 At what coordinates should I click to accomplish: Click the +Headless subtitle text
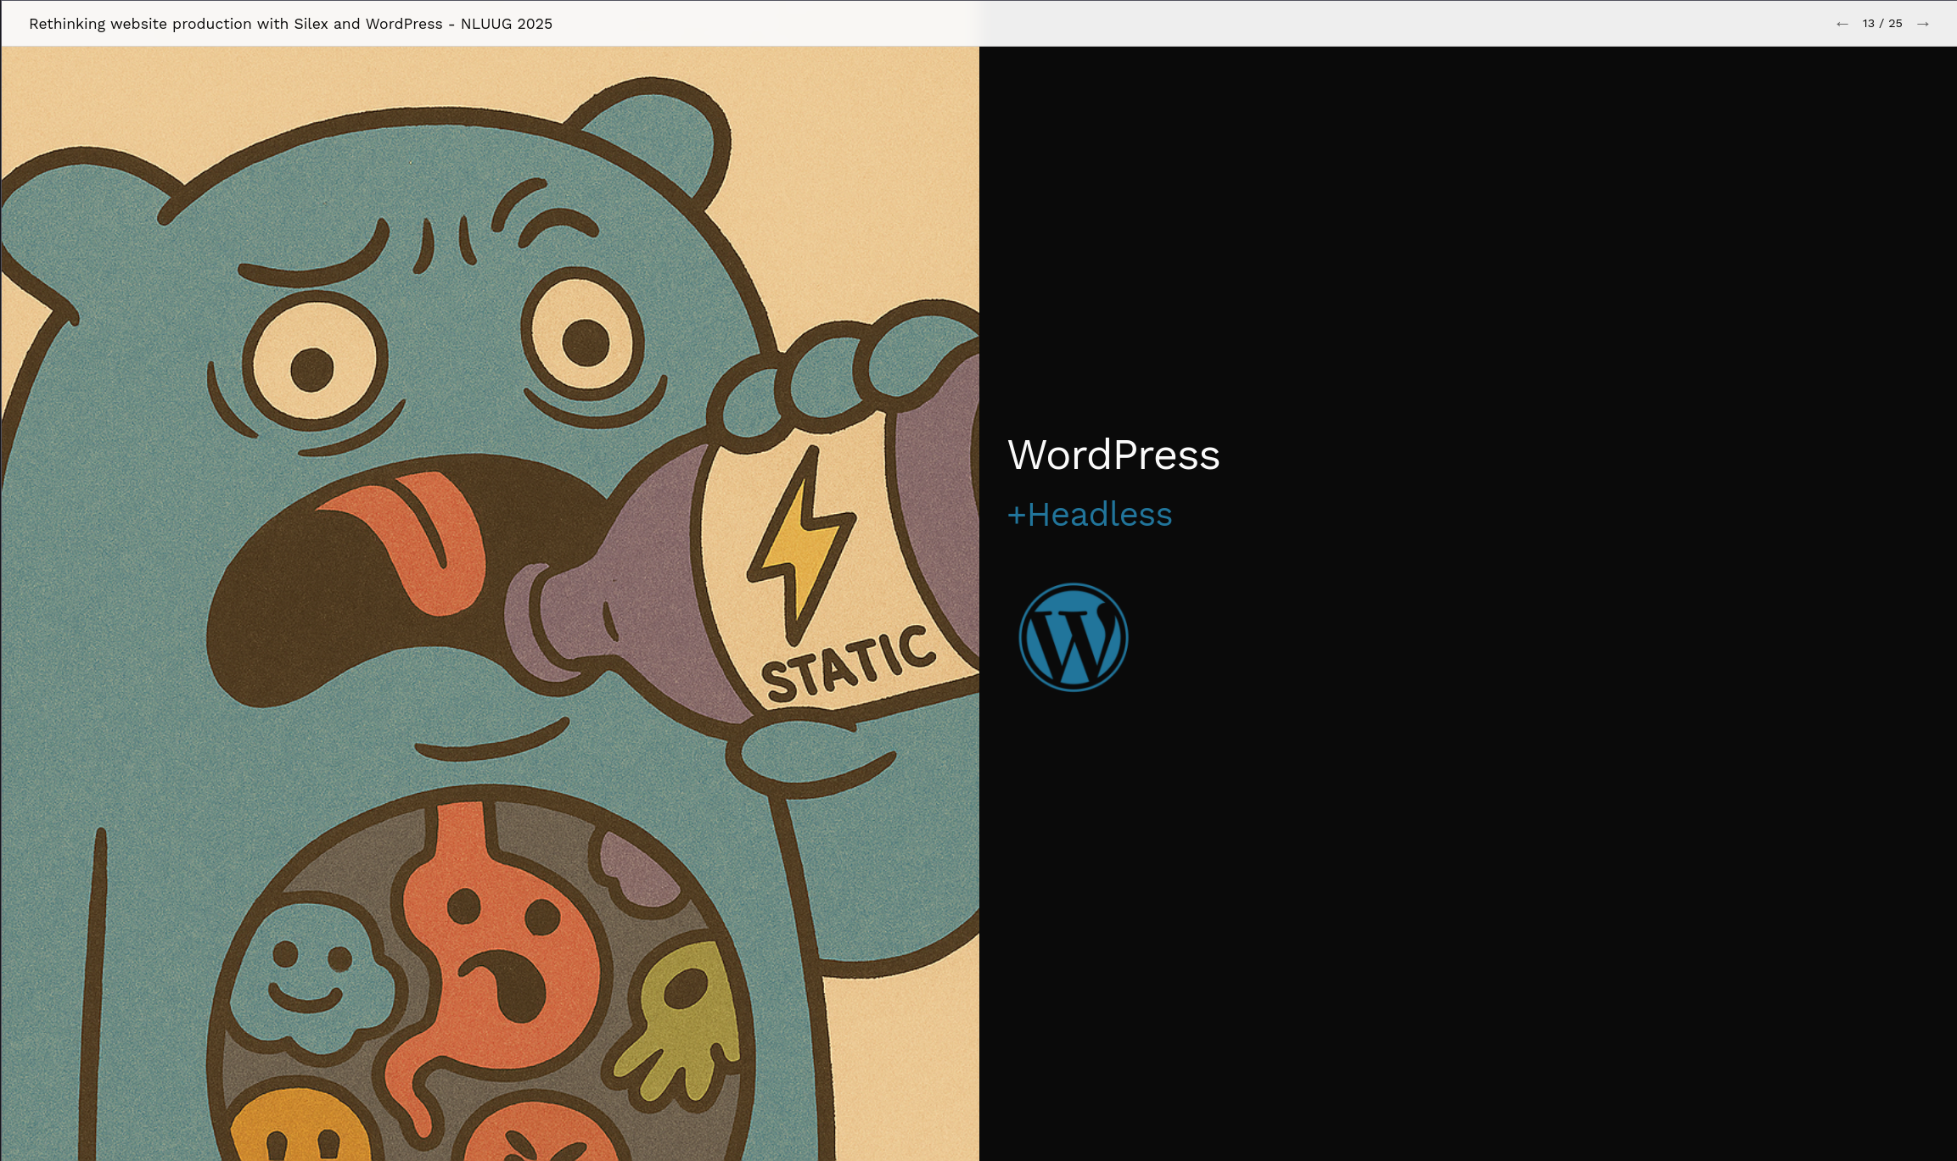click(1089, 515)
